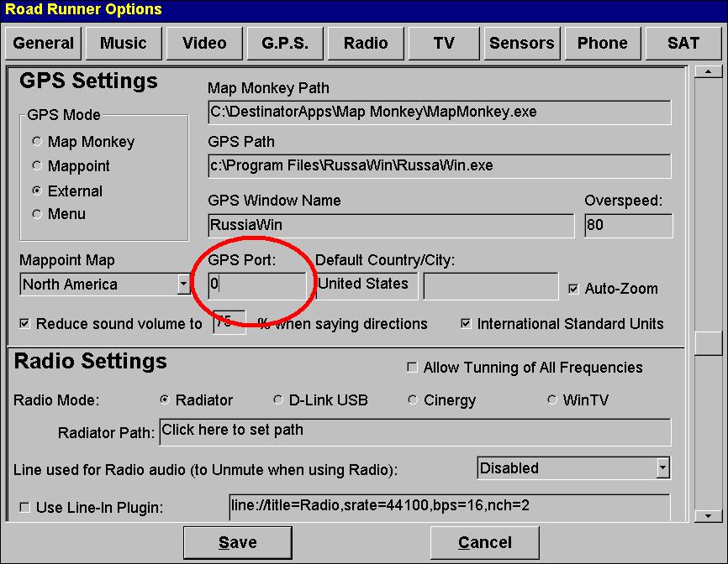This screenshot has height=564, width=728.
Task: Toggle Reduce sound volume checkbox
Action: click(x=24, y=324)
